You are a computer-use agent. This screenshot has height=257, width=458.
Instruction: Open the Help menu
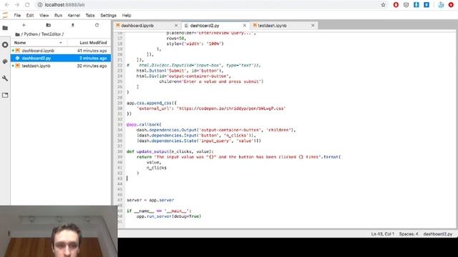click(x=127, y=15)
